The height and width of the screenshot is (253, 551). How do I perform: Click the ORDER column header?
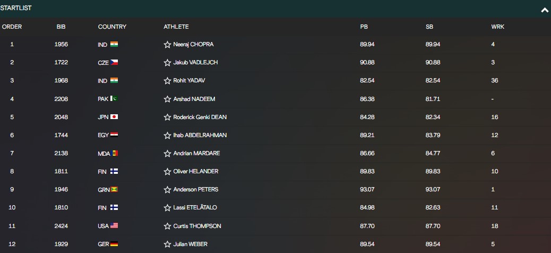pyautogui.click(x=12, y=27)
